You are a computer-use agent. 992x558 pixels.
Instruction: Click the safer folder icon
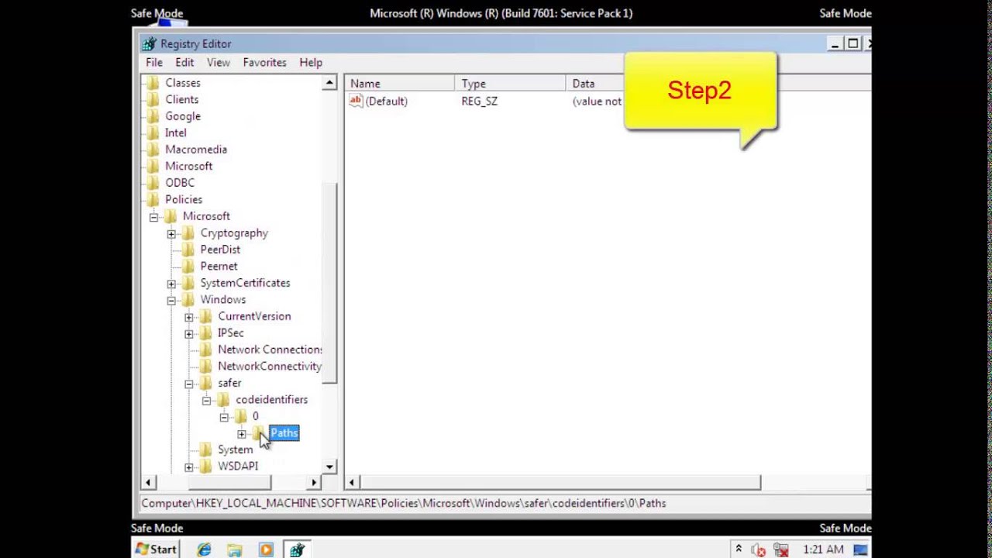tap(205, 383)
